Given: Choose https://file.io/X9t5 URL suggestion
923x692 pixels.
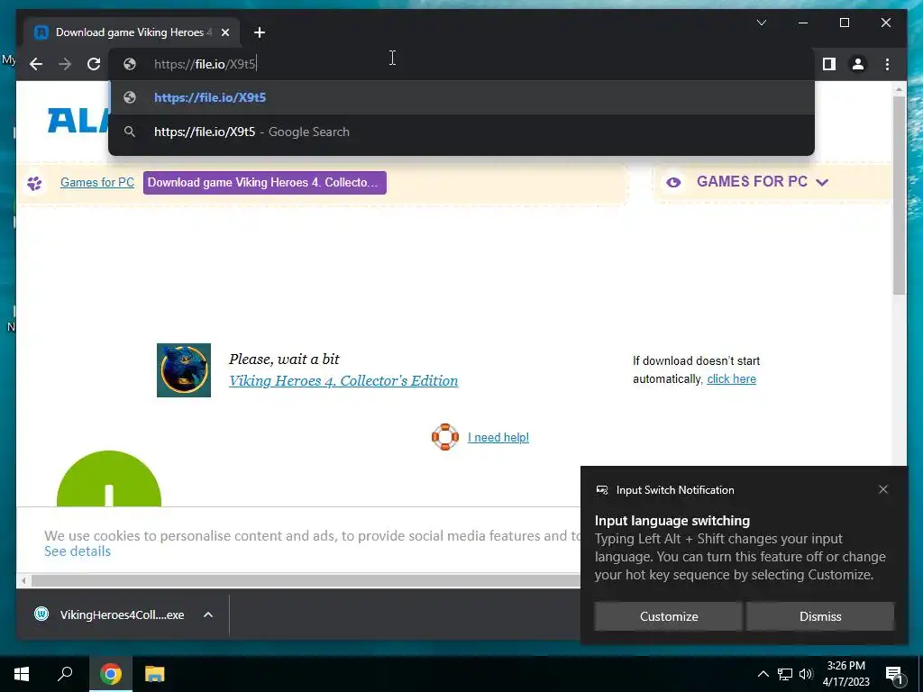Looking at the screenshot, I should [x=461, y=97].
